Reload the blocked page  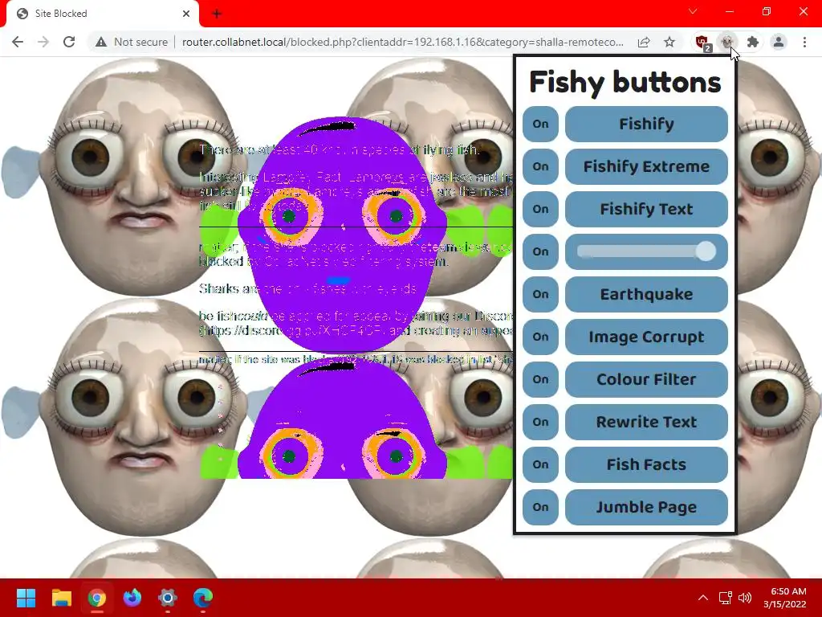tap(69, 42)
